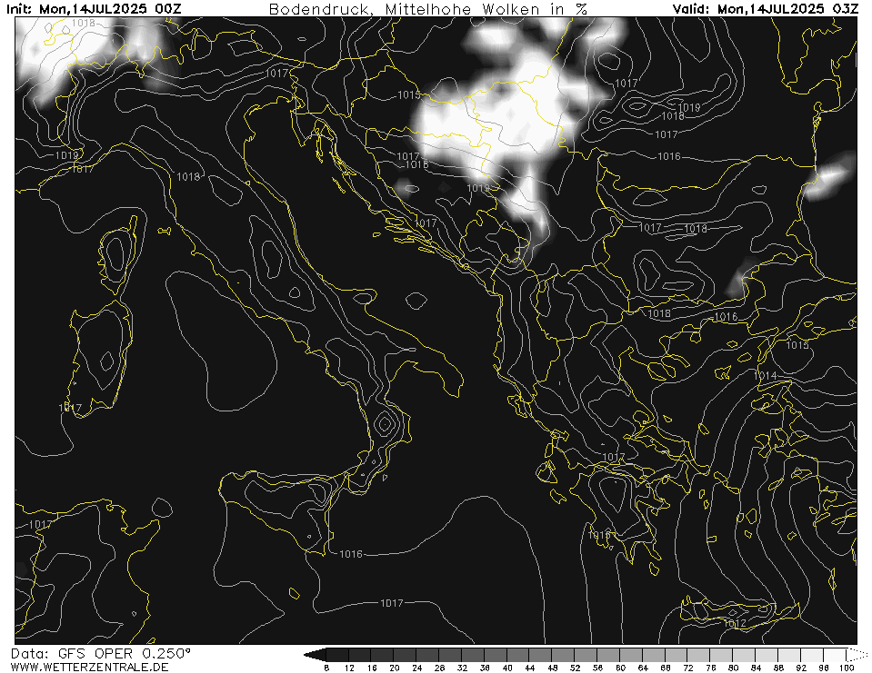Click the legend value 32
This screenshot has height=673, width=872.
point(462,668)
